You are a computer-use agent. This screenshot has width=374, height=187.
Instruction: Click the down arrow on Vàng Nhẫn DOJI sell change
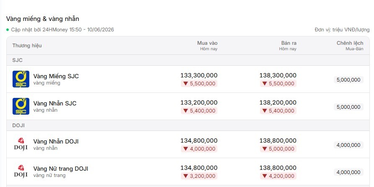click(x=265, y=149)
